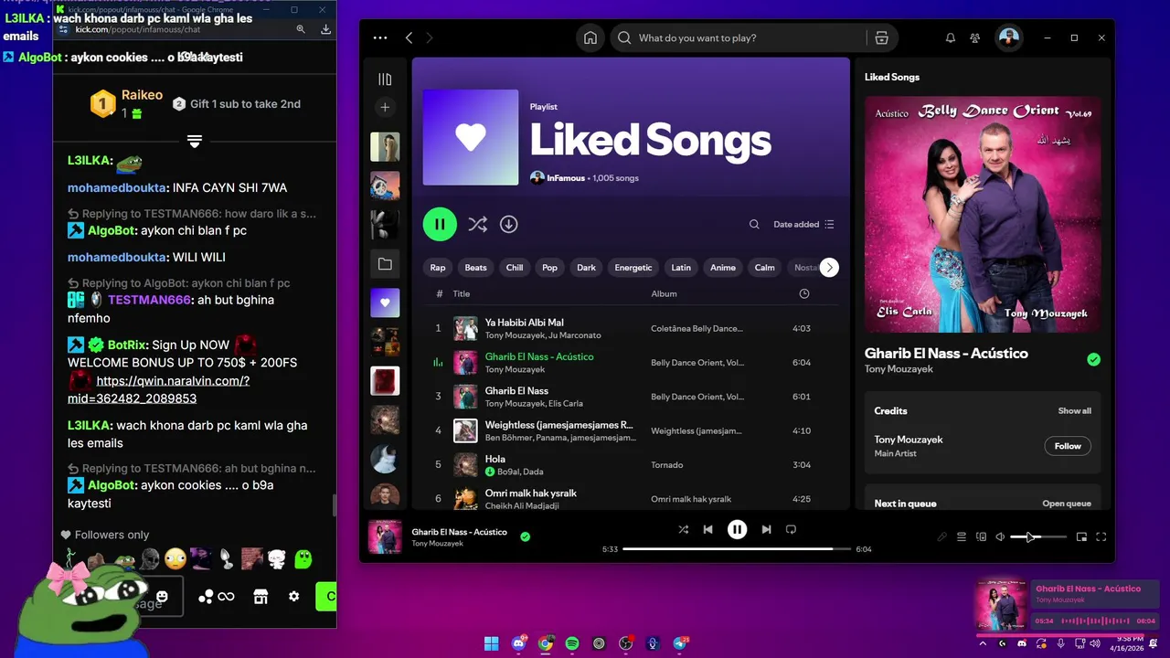Toggle repeat in the player bar
Image resolution: width=1170 pixels, height=658 pixels.
click(792, 529)
